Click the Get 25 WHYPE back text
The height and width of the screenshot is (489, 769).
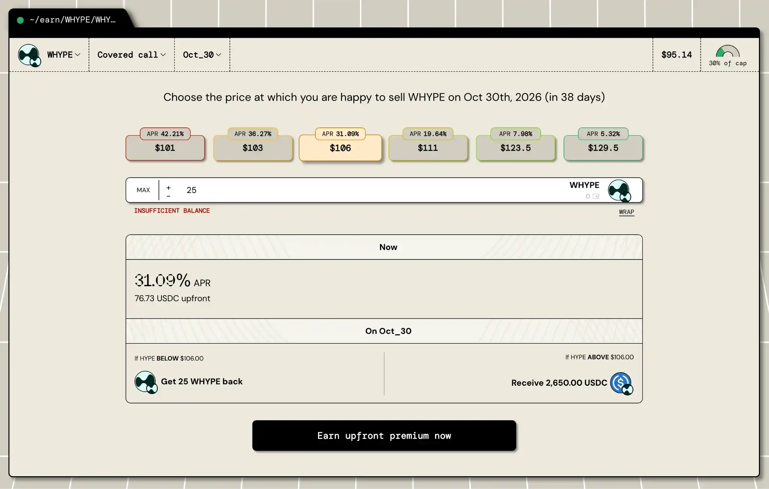click(202, 382)
